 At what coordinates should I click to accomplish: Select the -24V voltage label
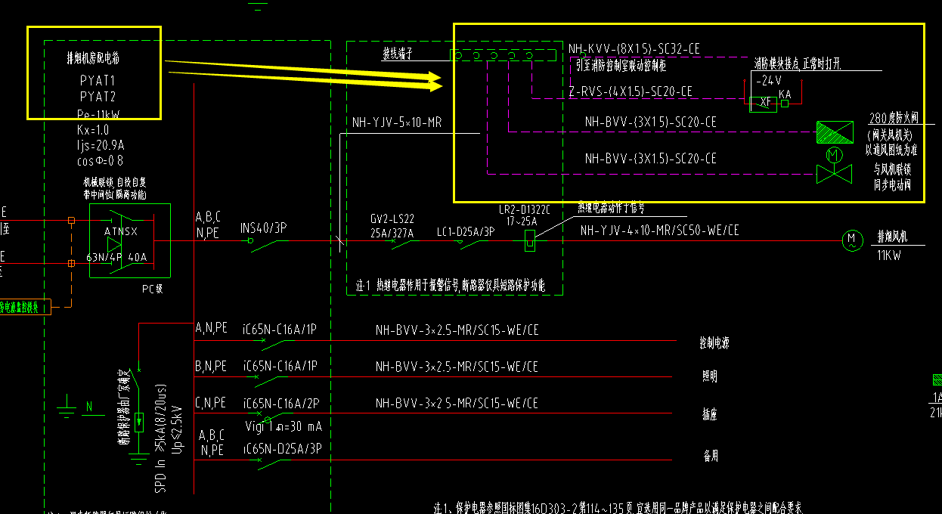pyautogui.click(x=767, y=80)
